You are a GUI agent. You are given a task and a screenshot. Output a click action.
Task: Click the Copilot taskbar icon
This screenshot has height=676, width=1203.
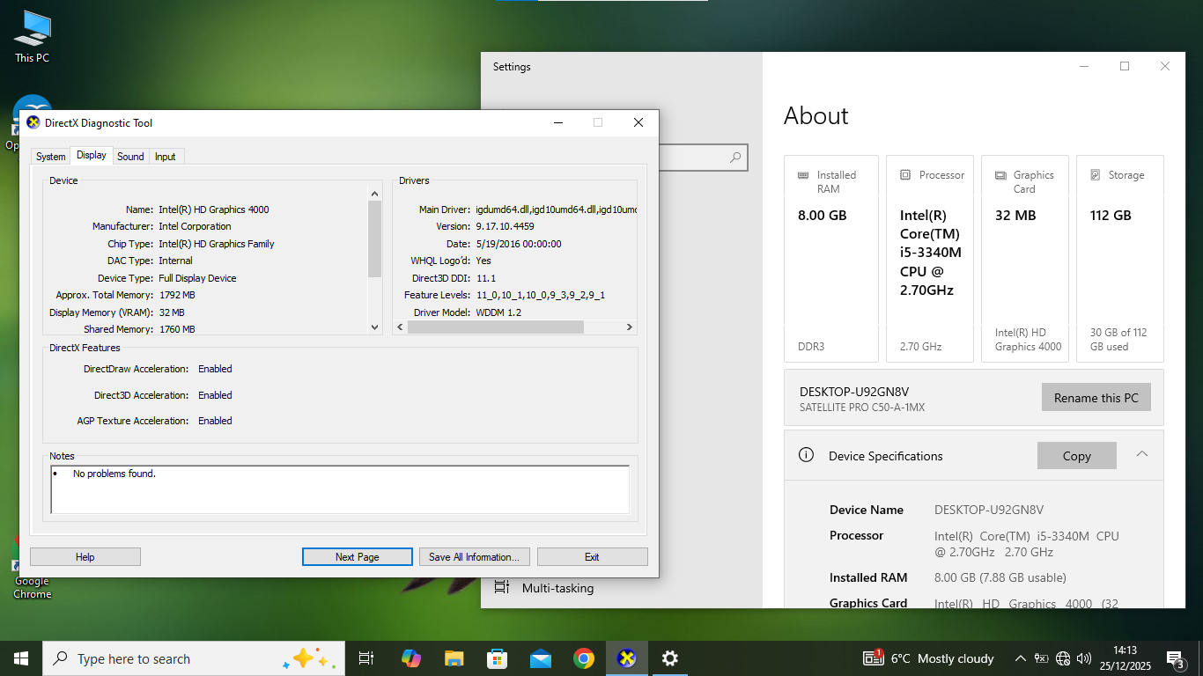point(410,658)
